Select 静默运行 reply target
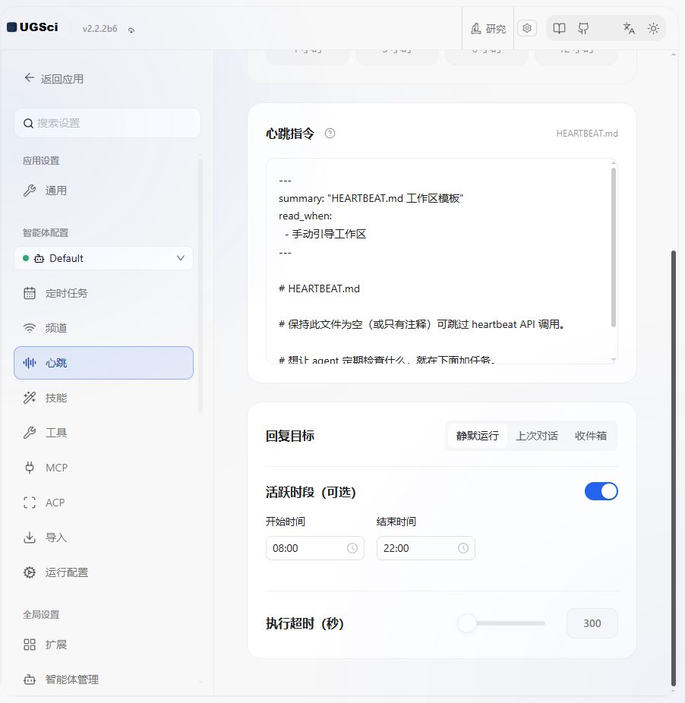685x703 pixels. coord(478,436)
